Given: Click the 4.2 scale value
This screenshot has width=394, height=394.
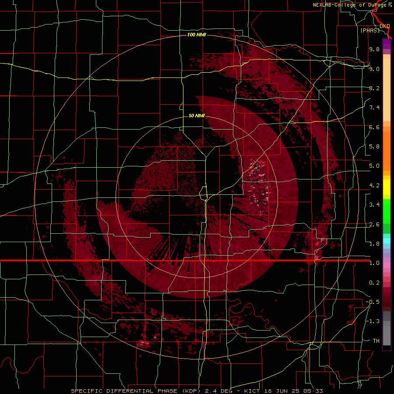Looking at the screenshot, I should pos(374,186).
